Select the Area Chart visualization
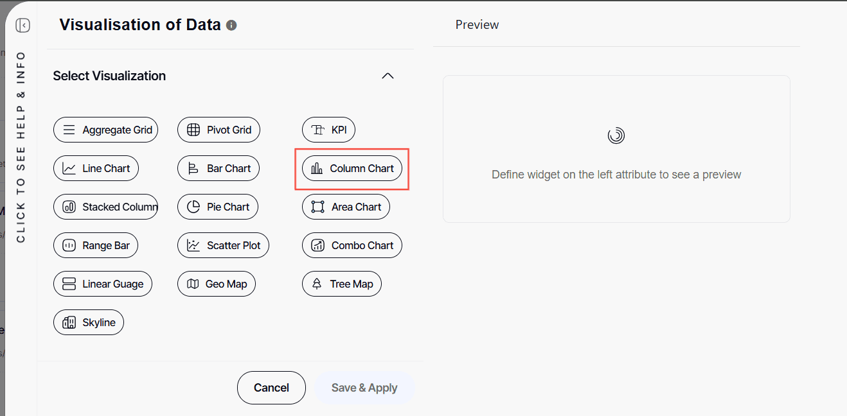The height and width of the screenshot is (416, 847). [346, 207]
